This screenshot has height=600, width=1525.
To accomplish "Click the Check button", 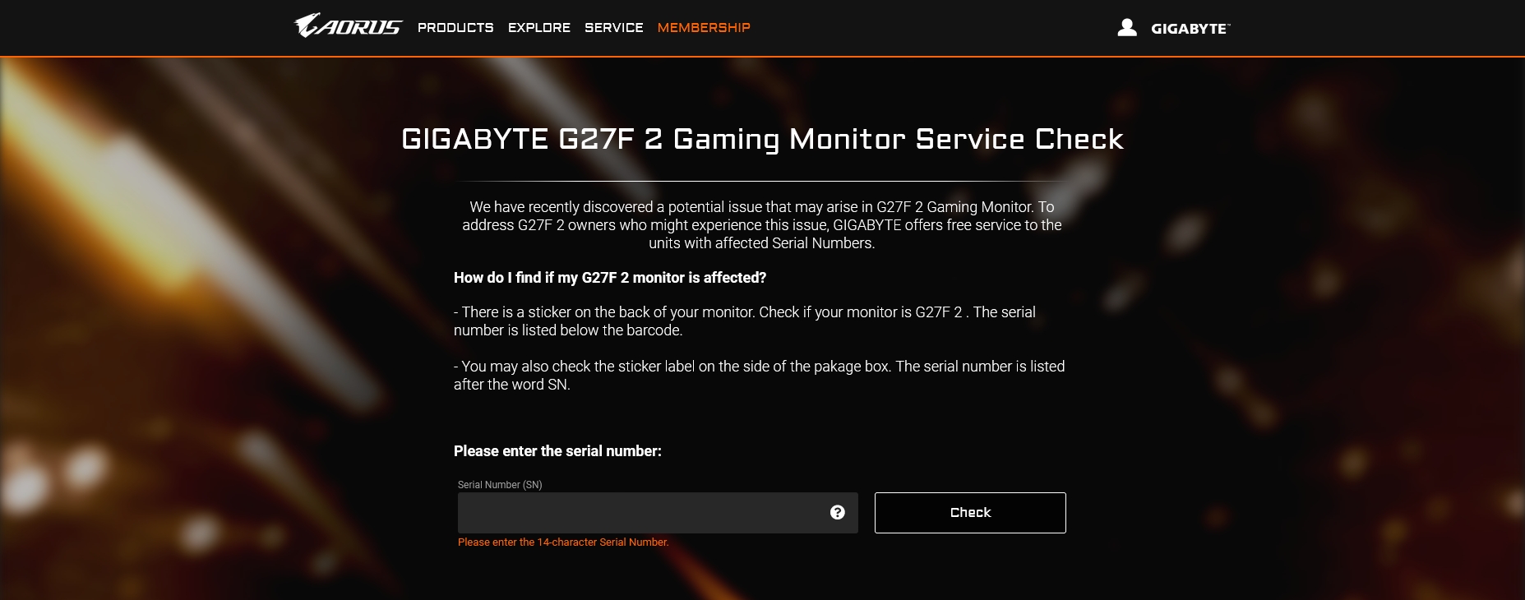I will (970, 513).
